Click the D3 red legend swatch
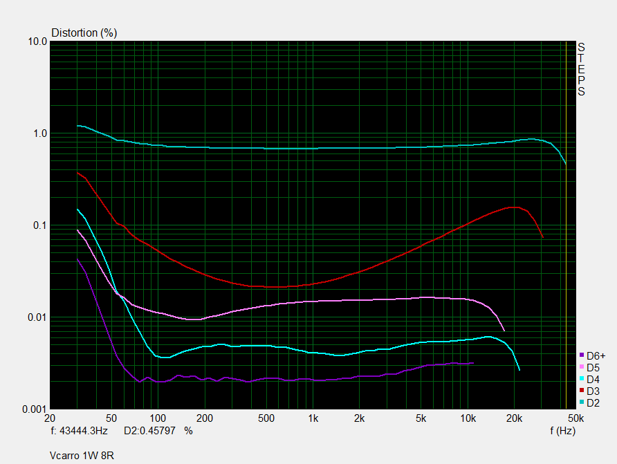Screen dimensions: 617x464 (582, 391)
